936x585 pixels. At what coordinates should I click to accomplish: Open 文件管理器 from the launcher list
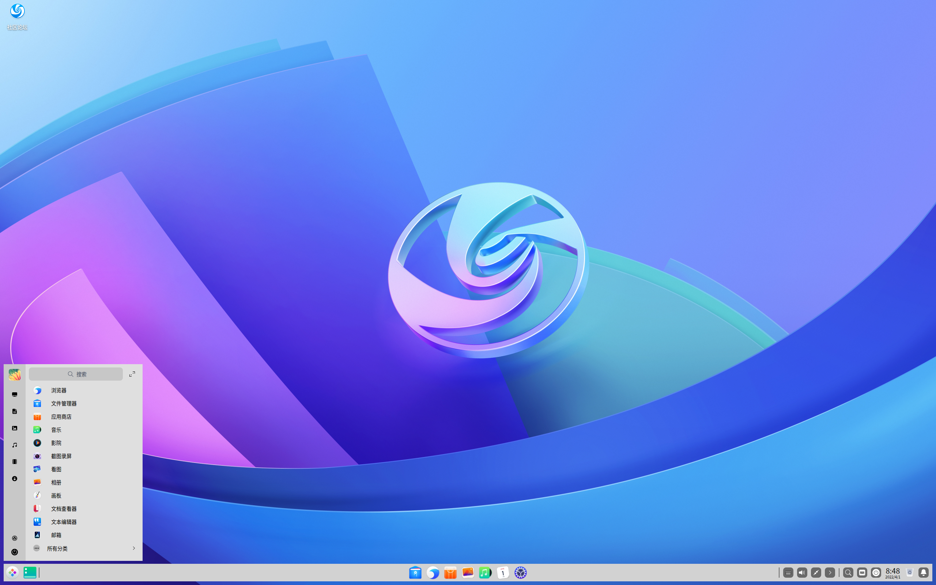click(64, 403)
